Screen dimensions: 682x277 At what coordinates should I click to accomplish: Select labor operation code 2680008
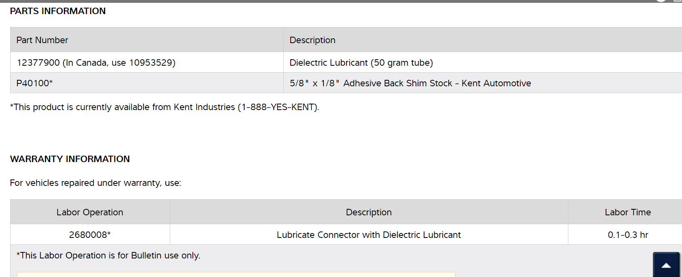click(90, 235)
